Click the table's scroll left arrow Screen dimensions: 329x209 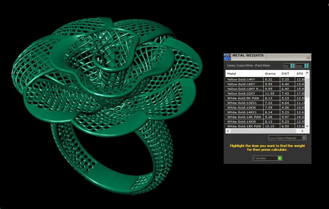[228, 131]
